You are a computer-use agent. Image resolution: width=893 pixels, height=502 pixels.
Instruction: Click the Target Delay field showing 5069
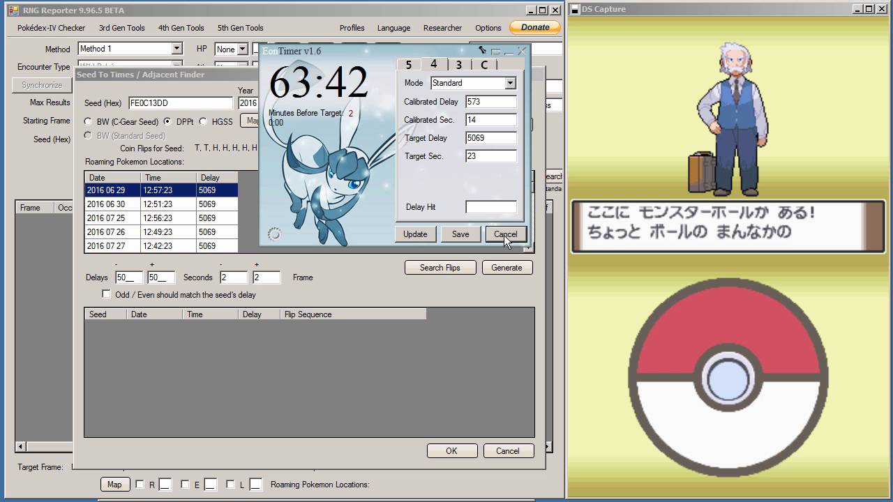click(491, 138)
